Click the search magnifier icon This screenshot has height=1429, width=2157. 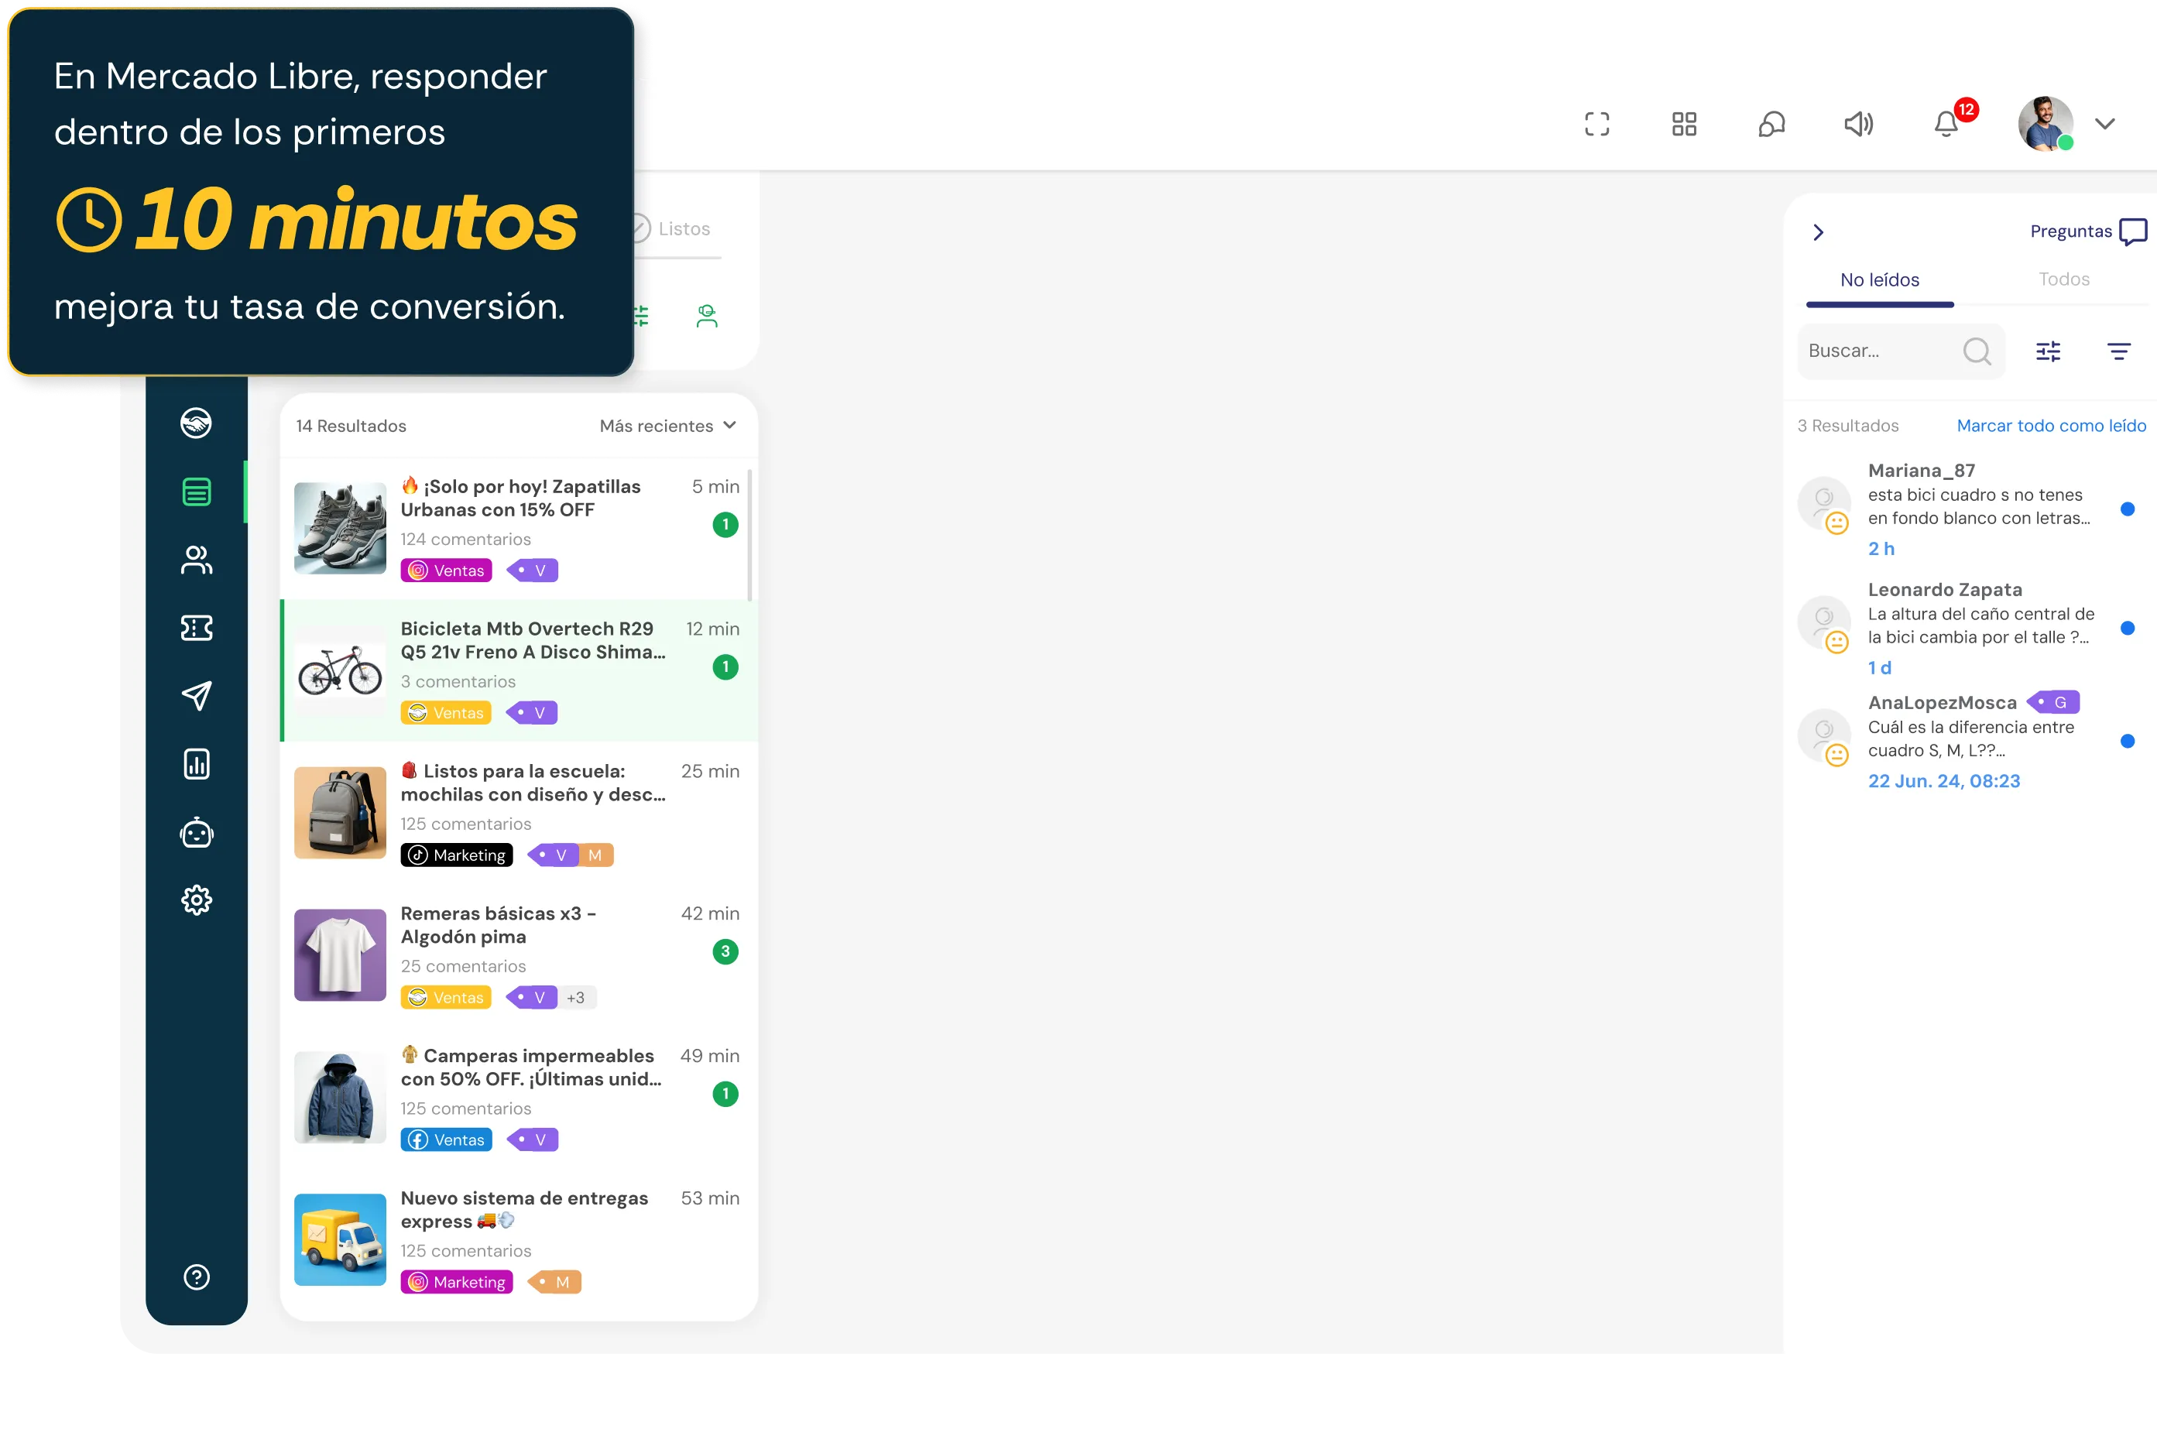tap(1977, 351)
